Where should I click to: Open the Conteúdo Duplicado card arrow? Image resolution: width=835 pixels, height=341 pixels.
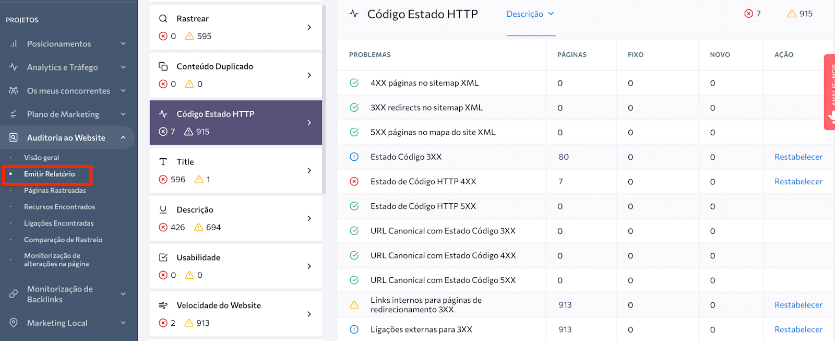click(309, 75)
